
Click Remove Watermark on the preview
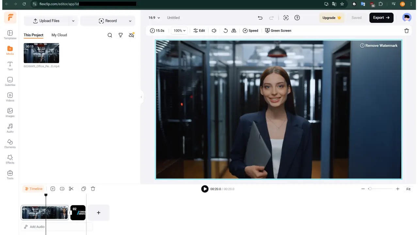click(378, 46)
